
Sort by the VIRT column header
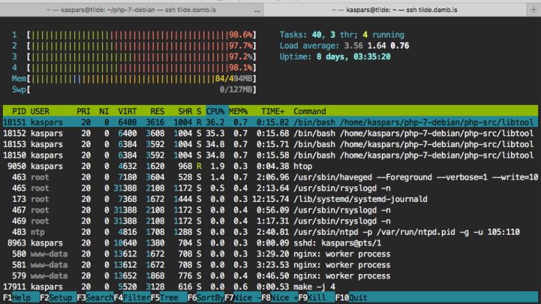pyautogui.click(x=127, y=111)
